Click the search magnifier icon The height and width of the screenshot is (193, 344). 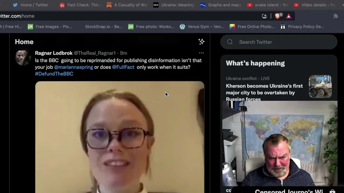pyautogui.click(x=230, y=42)
